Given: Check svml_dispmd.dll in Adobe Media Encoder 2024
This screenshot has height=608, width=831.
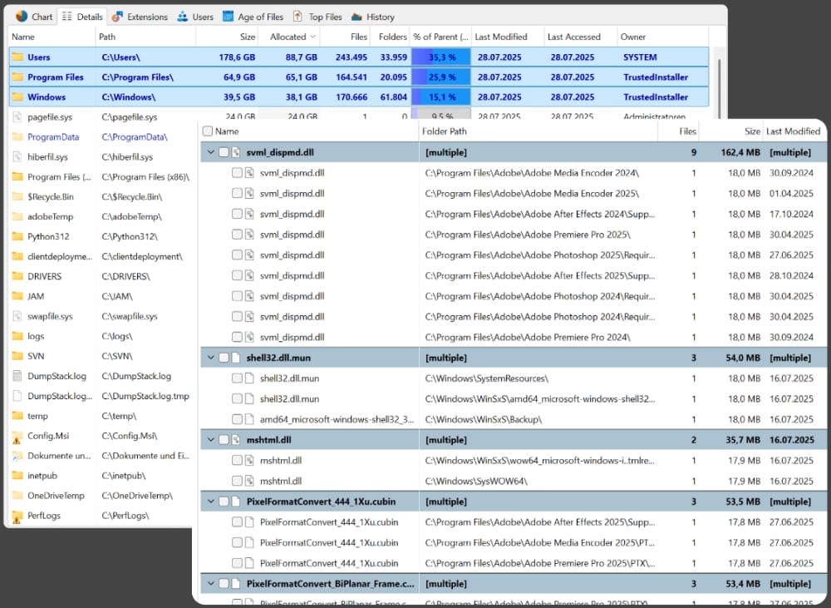Looking at the screenshot, I should [237, 172].
